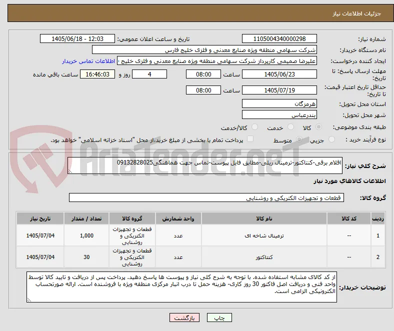Click the general need description text area
Viewport: 394px width, 331px height.
(205, 165)
